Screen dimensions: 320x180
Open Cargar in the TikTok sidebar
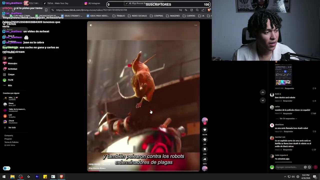(11, 74)
